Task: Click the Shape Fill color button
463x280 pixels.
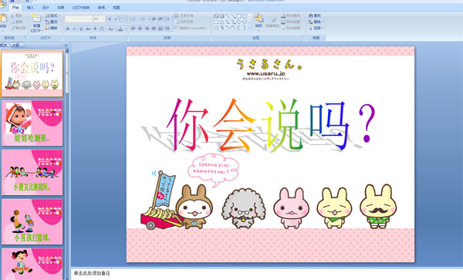Action: click(291, 15)
